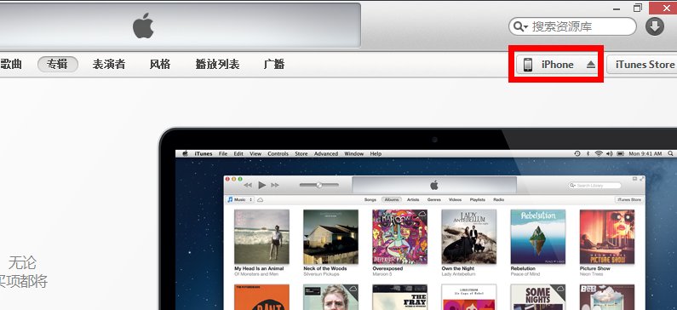This screenshot has height=310, width=677.
Task: Minimize the iTunes window
Action: [617, 9]
